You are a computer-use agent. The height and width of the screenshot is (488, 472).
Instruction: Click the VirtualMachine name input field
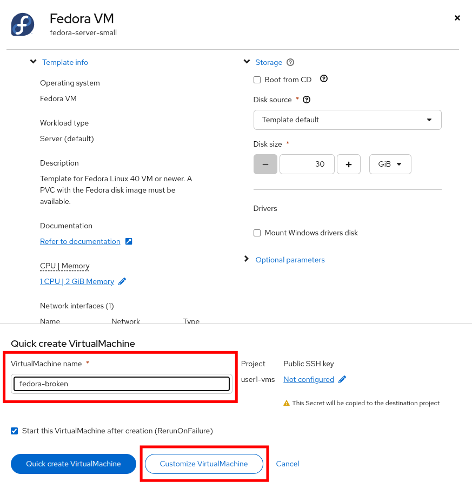pos(122,384)
